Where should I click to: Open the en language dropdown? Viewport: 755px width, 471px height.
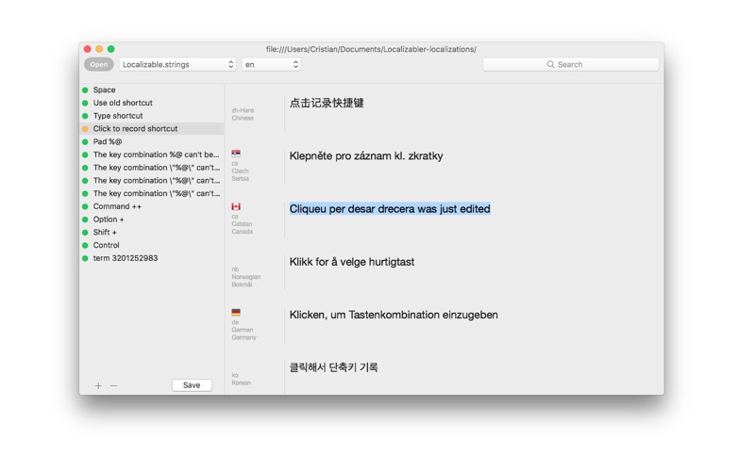click(x=271, y=64)
